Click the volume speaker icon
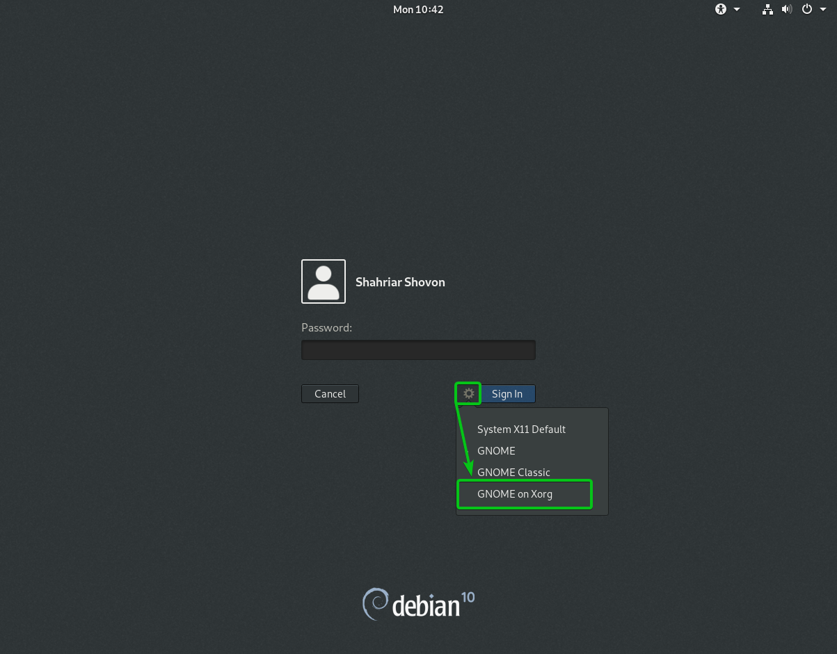The width and height of the screenshot is (837, 654). coord(787,10)
